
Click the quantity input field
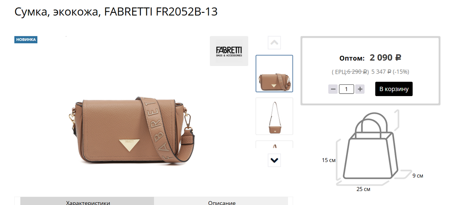point(347,89)
